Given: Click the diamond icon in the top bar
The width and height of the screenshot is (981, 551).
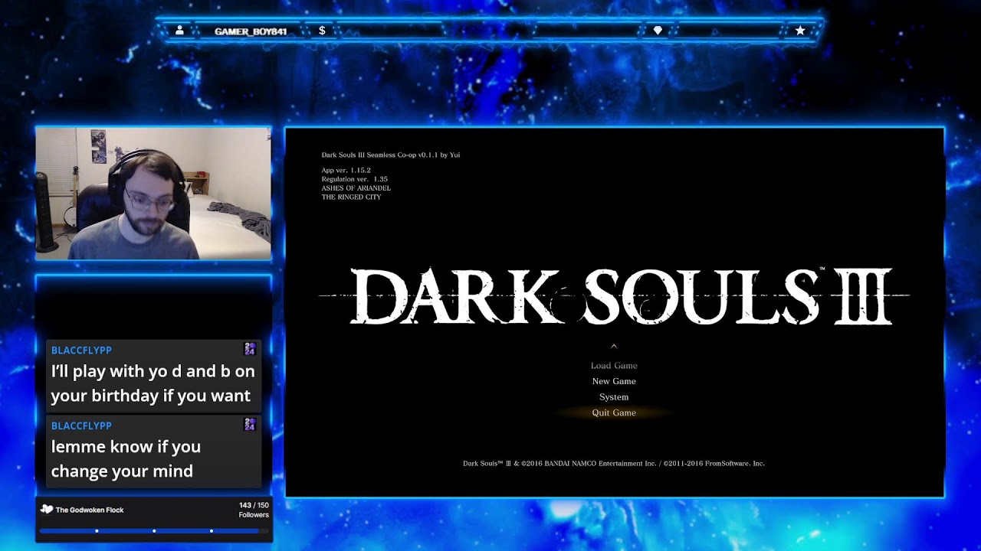Looking at the screenshot, I should [658, 31].
